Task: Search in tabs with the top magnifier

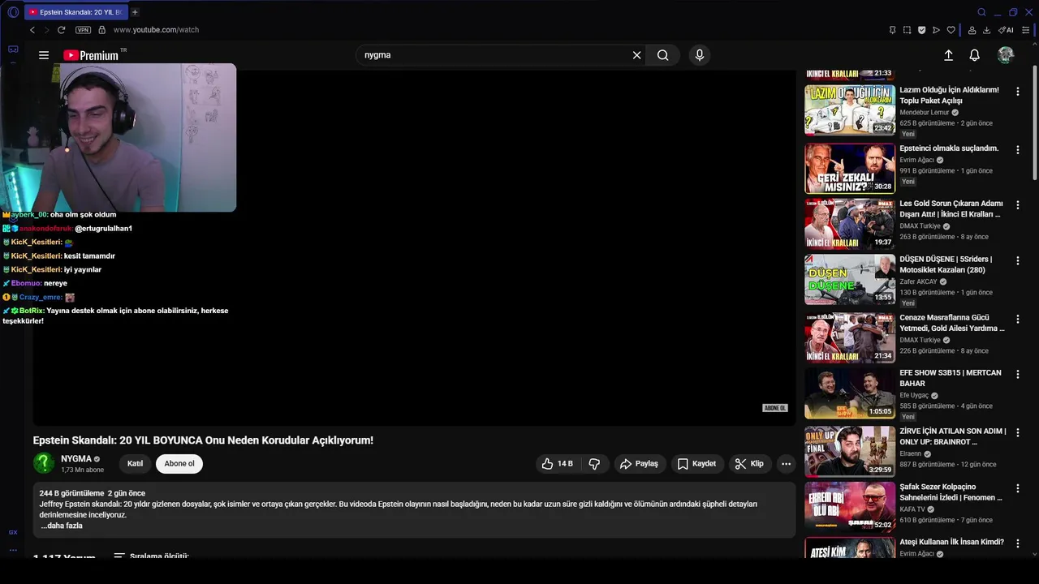Action: 981,12
